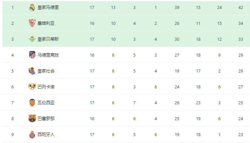Open the 皇家贝蒂斯 team name

click(48, 39)
